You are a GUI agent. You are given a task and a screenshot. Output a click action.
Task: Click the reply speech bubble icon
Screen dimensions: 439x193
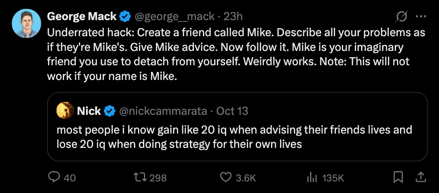(54, 177)
